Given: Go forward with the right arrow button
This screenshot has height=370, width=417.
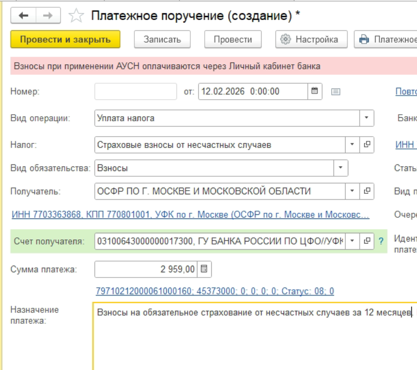Looking at the screenshot, I should [48, 15].
